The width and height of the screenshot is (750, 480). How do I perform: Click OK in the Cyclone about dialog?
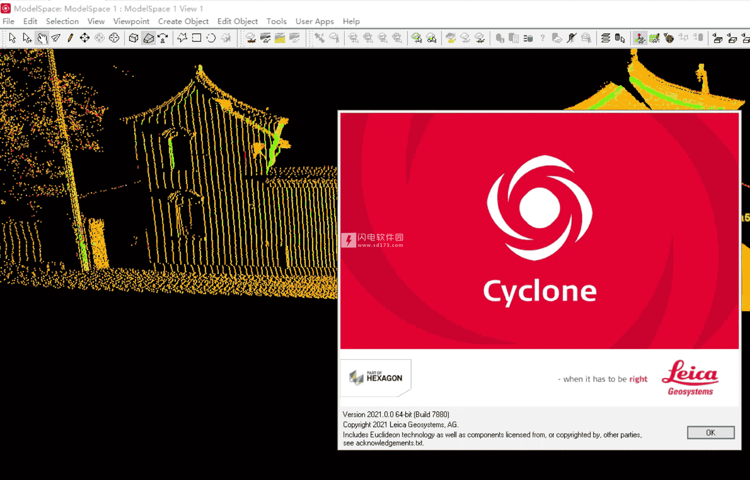711,432
